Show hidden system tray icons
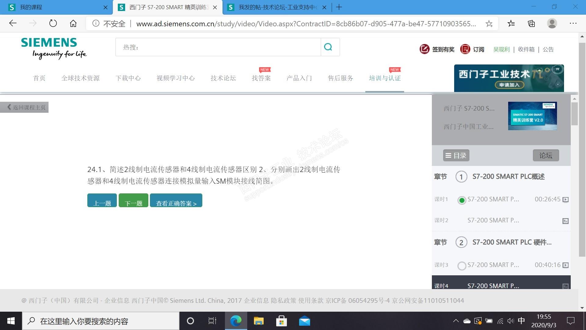This screenshot has height=330, width=586. coord(456,321)
